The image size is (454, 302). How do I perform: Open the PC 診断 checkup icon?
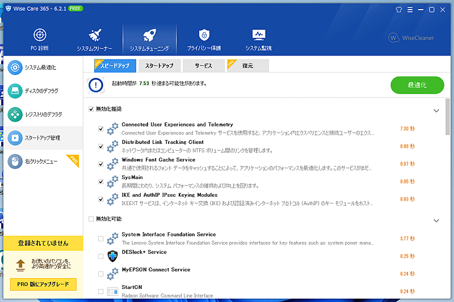[x=40, y=35]
